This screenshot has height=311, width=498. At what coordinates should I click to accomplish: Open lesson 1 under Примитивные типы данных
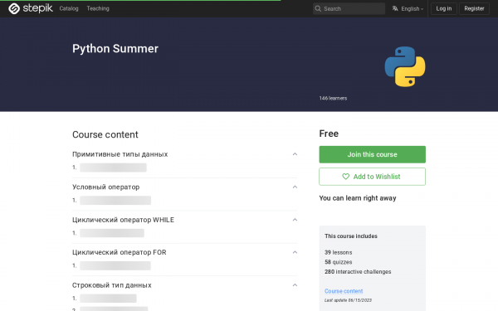(113, 168)
